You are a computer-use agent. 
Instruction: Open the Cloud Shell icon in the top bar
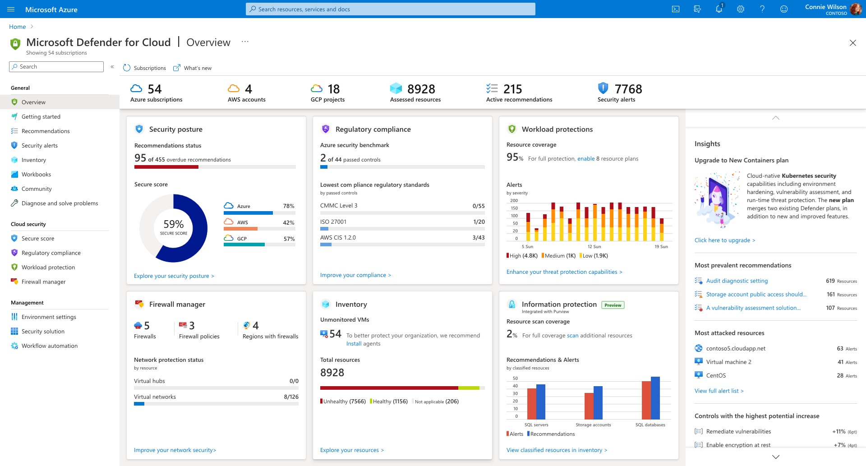click(x=676, y=9)
